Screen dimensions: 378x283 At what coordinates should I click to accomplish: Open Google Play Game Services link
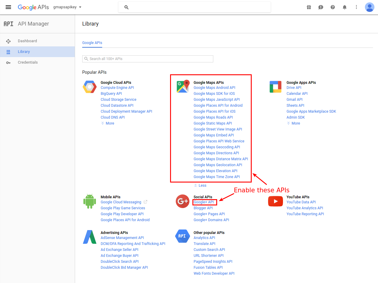tap(123, 208)
